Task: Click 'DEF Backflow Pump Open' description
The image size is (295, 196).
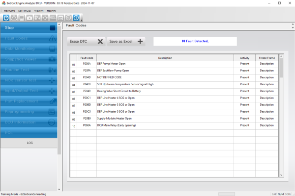Action: tap(113, 71)
